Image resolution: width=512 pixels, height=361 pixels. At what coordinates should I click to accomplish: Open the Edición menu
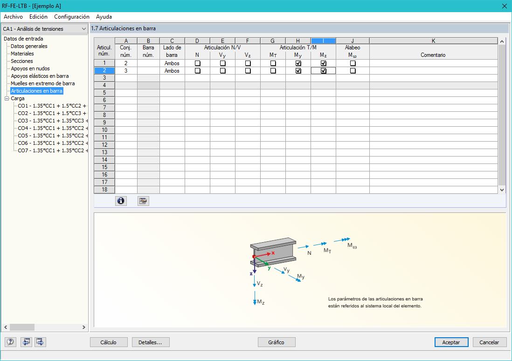pyautogui.click(x=38, y=17)
